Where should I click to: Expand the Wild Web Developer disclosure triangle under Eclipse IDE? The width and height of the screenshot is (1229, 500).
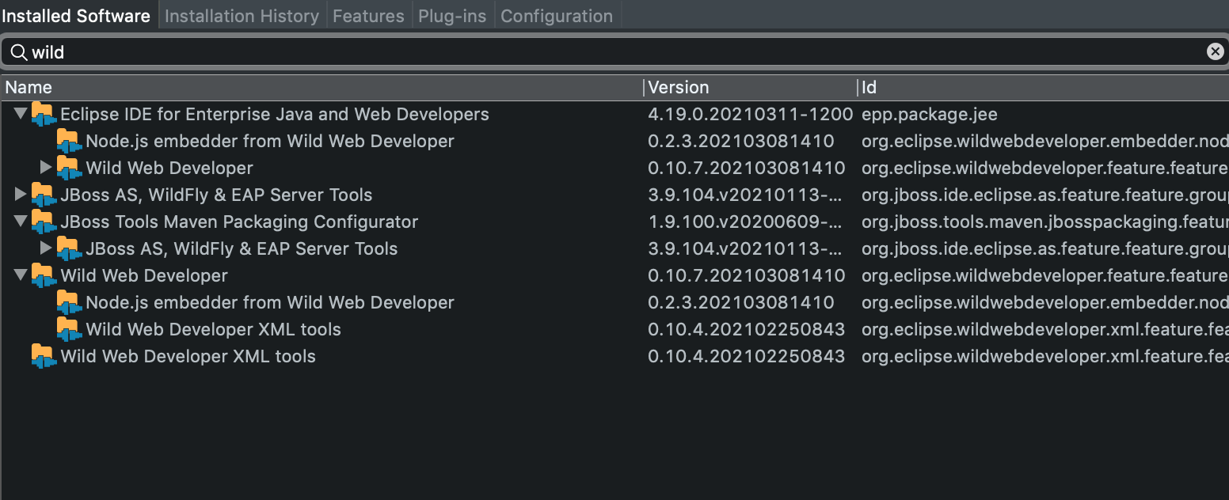[46, 168]
